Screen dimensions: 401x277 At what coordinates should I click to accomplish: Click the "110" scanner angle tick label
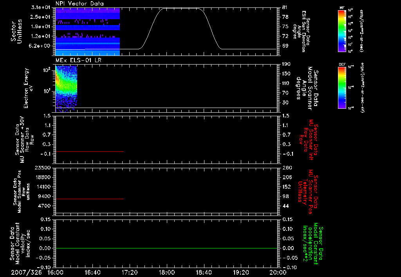click(286, 83)
